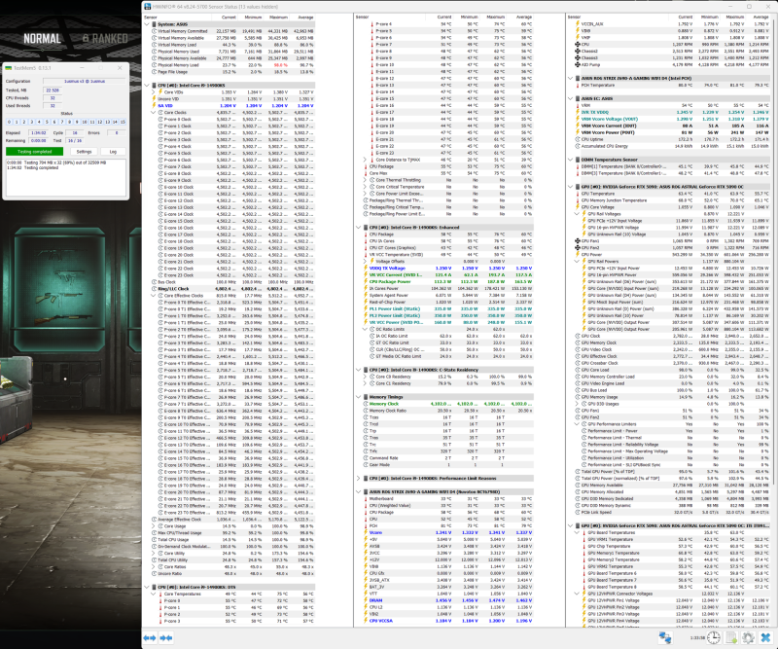Click the green Testing completed button
This screenshot has width=778, height=649.
click(35, 152)
